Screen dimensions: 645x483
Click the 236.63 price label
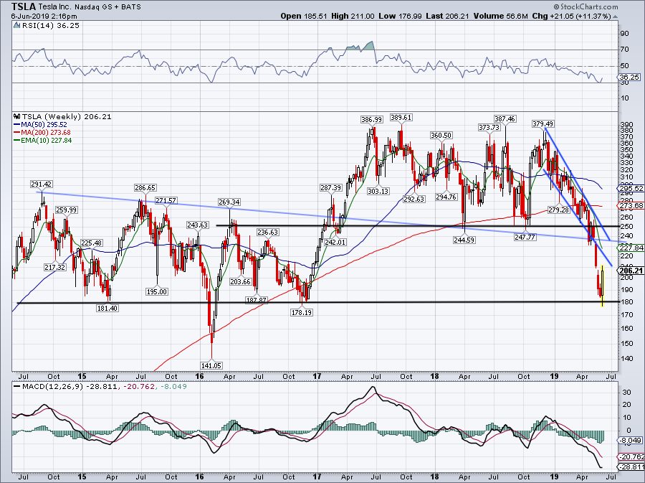click(x=268, y=233)
